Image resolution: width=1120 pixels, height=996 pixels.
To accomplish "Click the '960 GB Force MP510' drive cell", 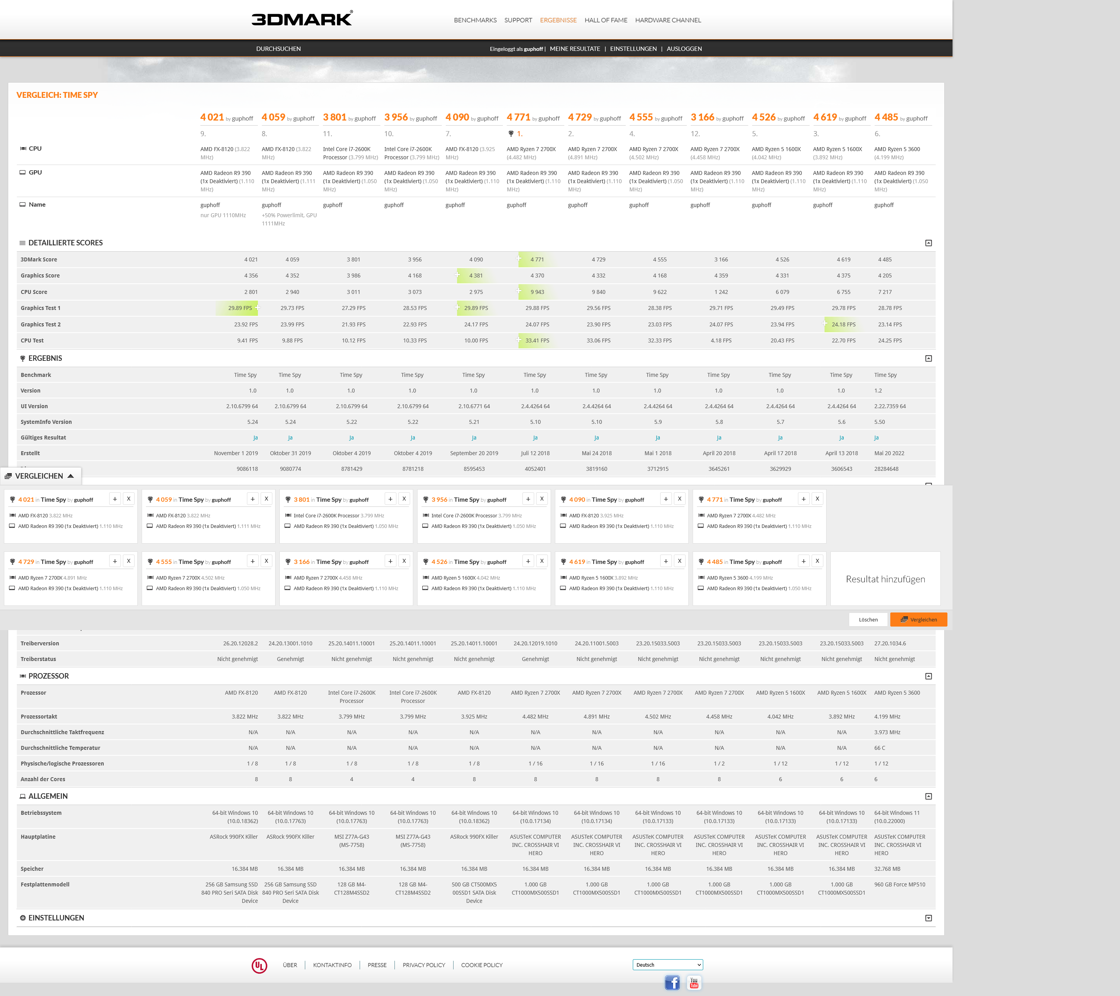I will click(x=900, y=885).
